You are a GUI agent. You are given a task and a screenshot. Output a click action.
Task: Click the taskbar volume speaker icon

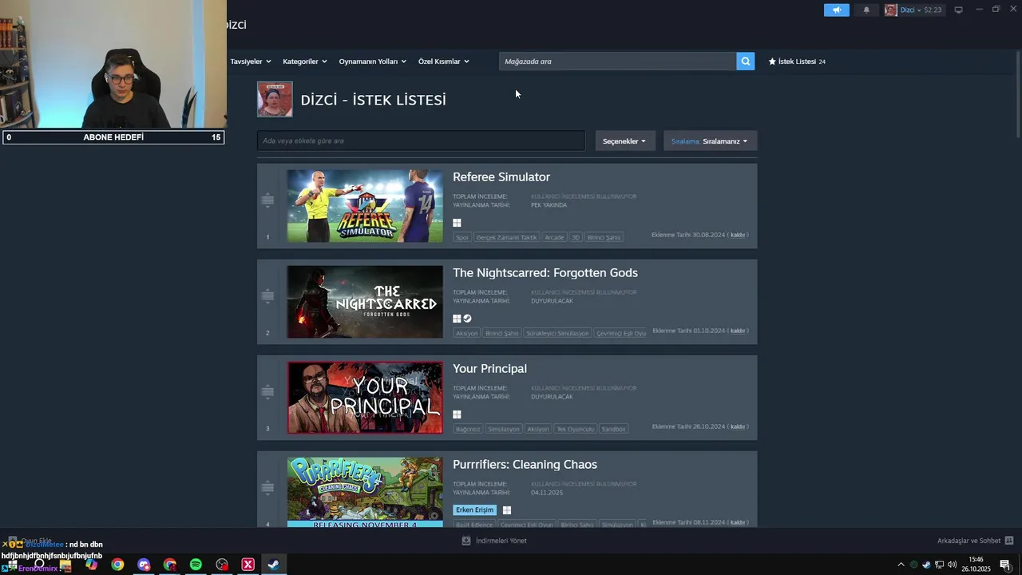(x=952, y=565)
